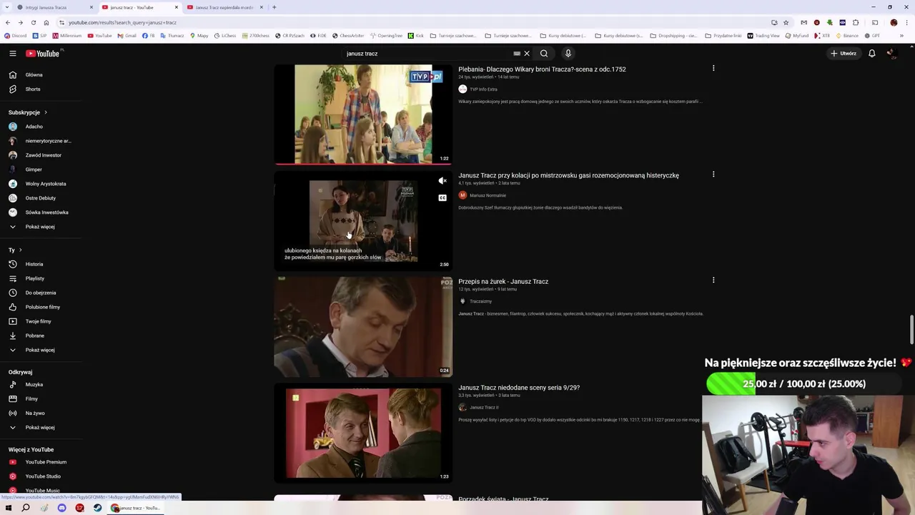Screen dimensions: 915x515
Task: Open more options for Przepis na żurek
Action: (713, 280)
